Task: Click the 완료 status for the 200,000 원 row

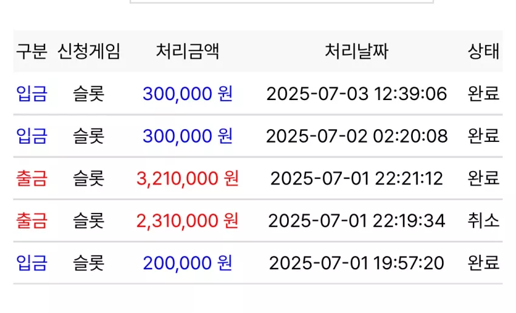Action: 483,263
